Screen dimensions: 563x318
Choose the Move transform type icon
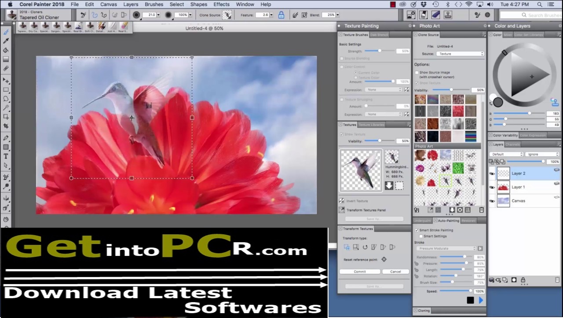point(347,248)
